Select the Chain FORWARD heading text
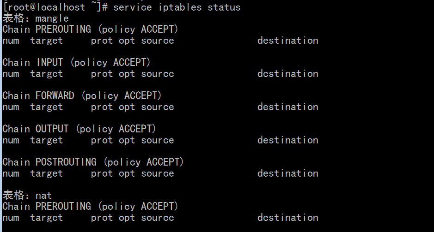The image size is (434, 232). 82,96
